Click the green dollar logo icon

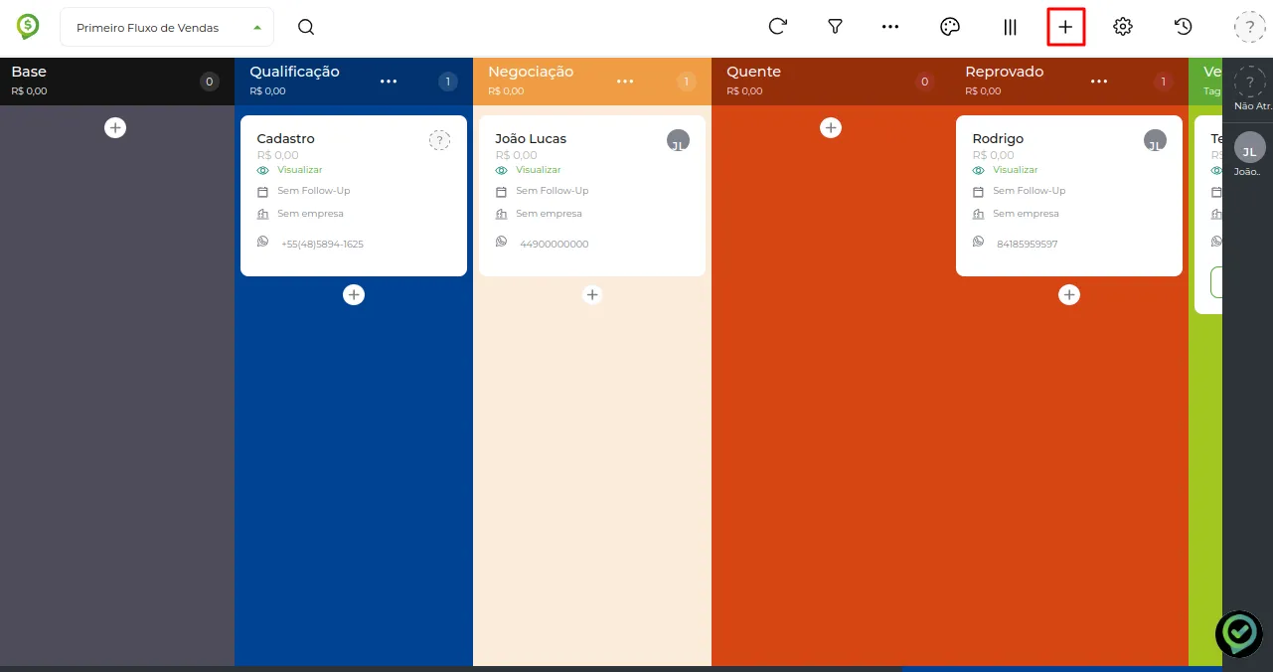point(28,27)
